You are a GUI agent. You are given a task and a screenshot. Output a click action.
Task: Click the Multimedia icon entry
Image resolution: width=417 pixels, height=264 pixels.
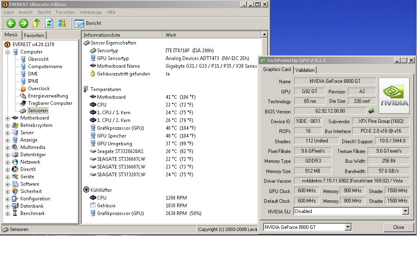point(15,147)
